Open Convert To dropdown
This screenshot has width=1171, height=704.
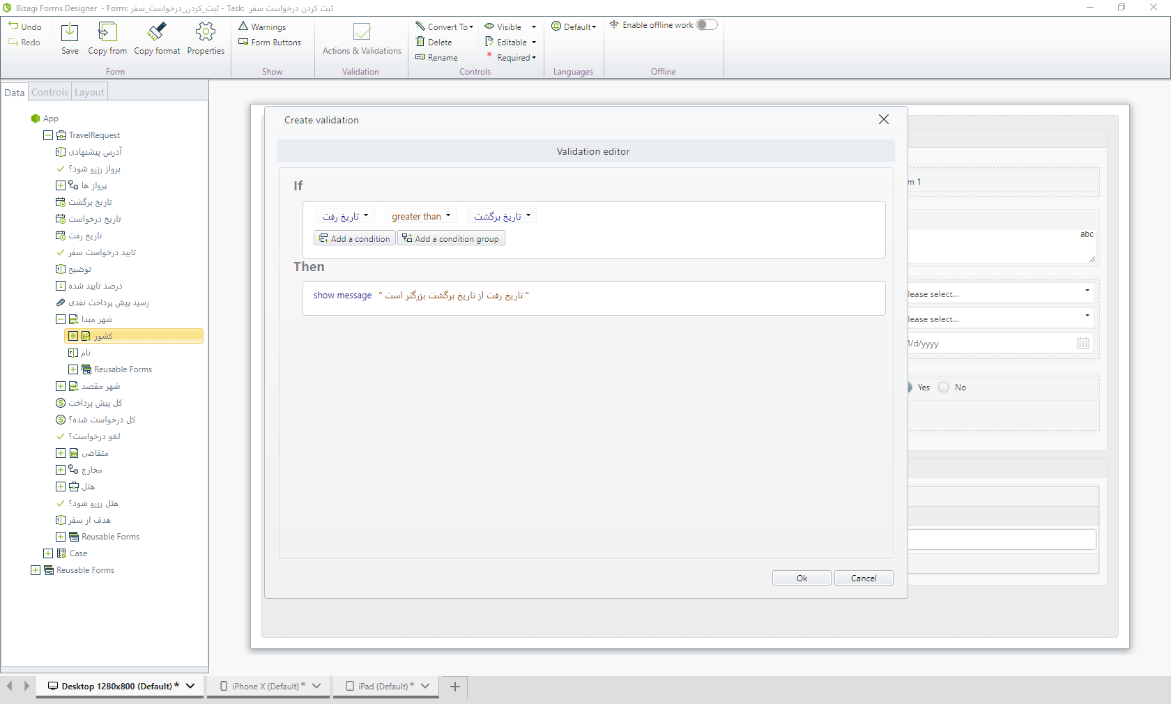pos(445,26)
